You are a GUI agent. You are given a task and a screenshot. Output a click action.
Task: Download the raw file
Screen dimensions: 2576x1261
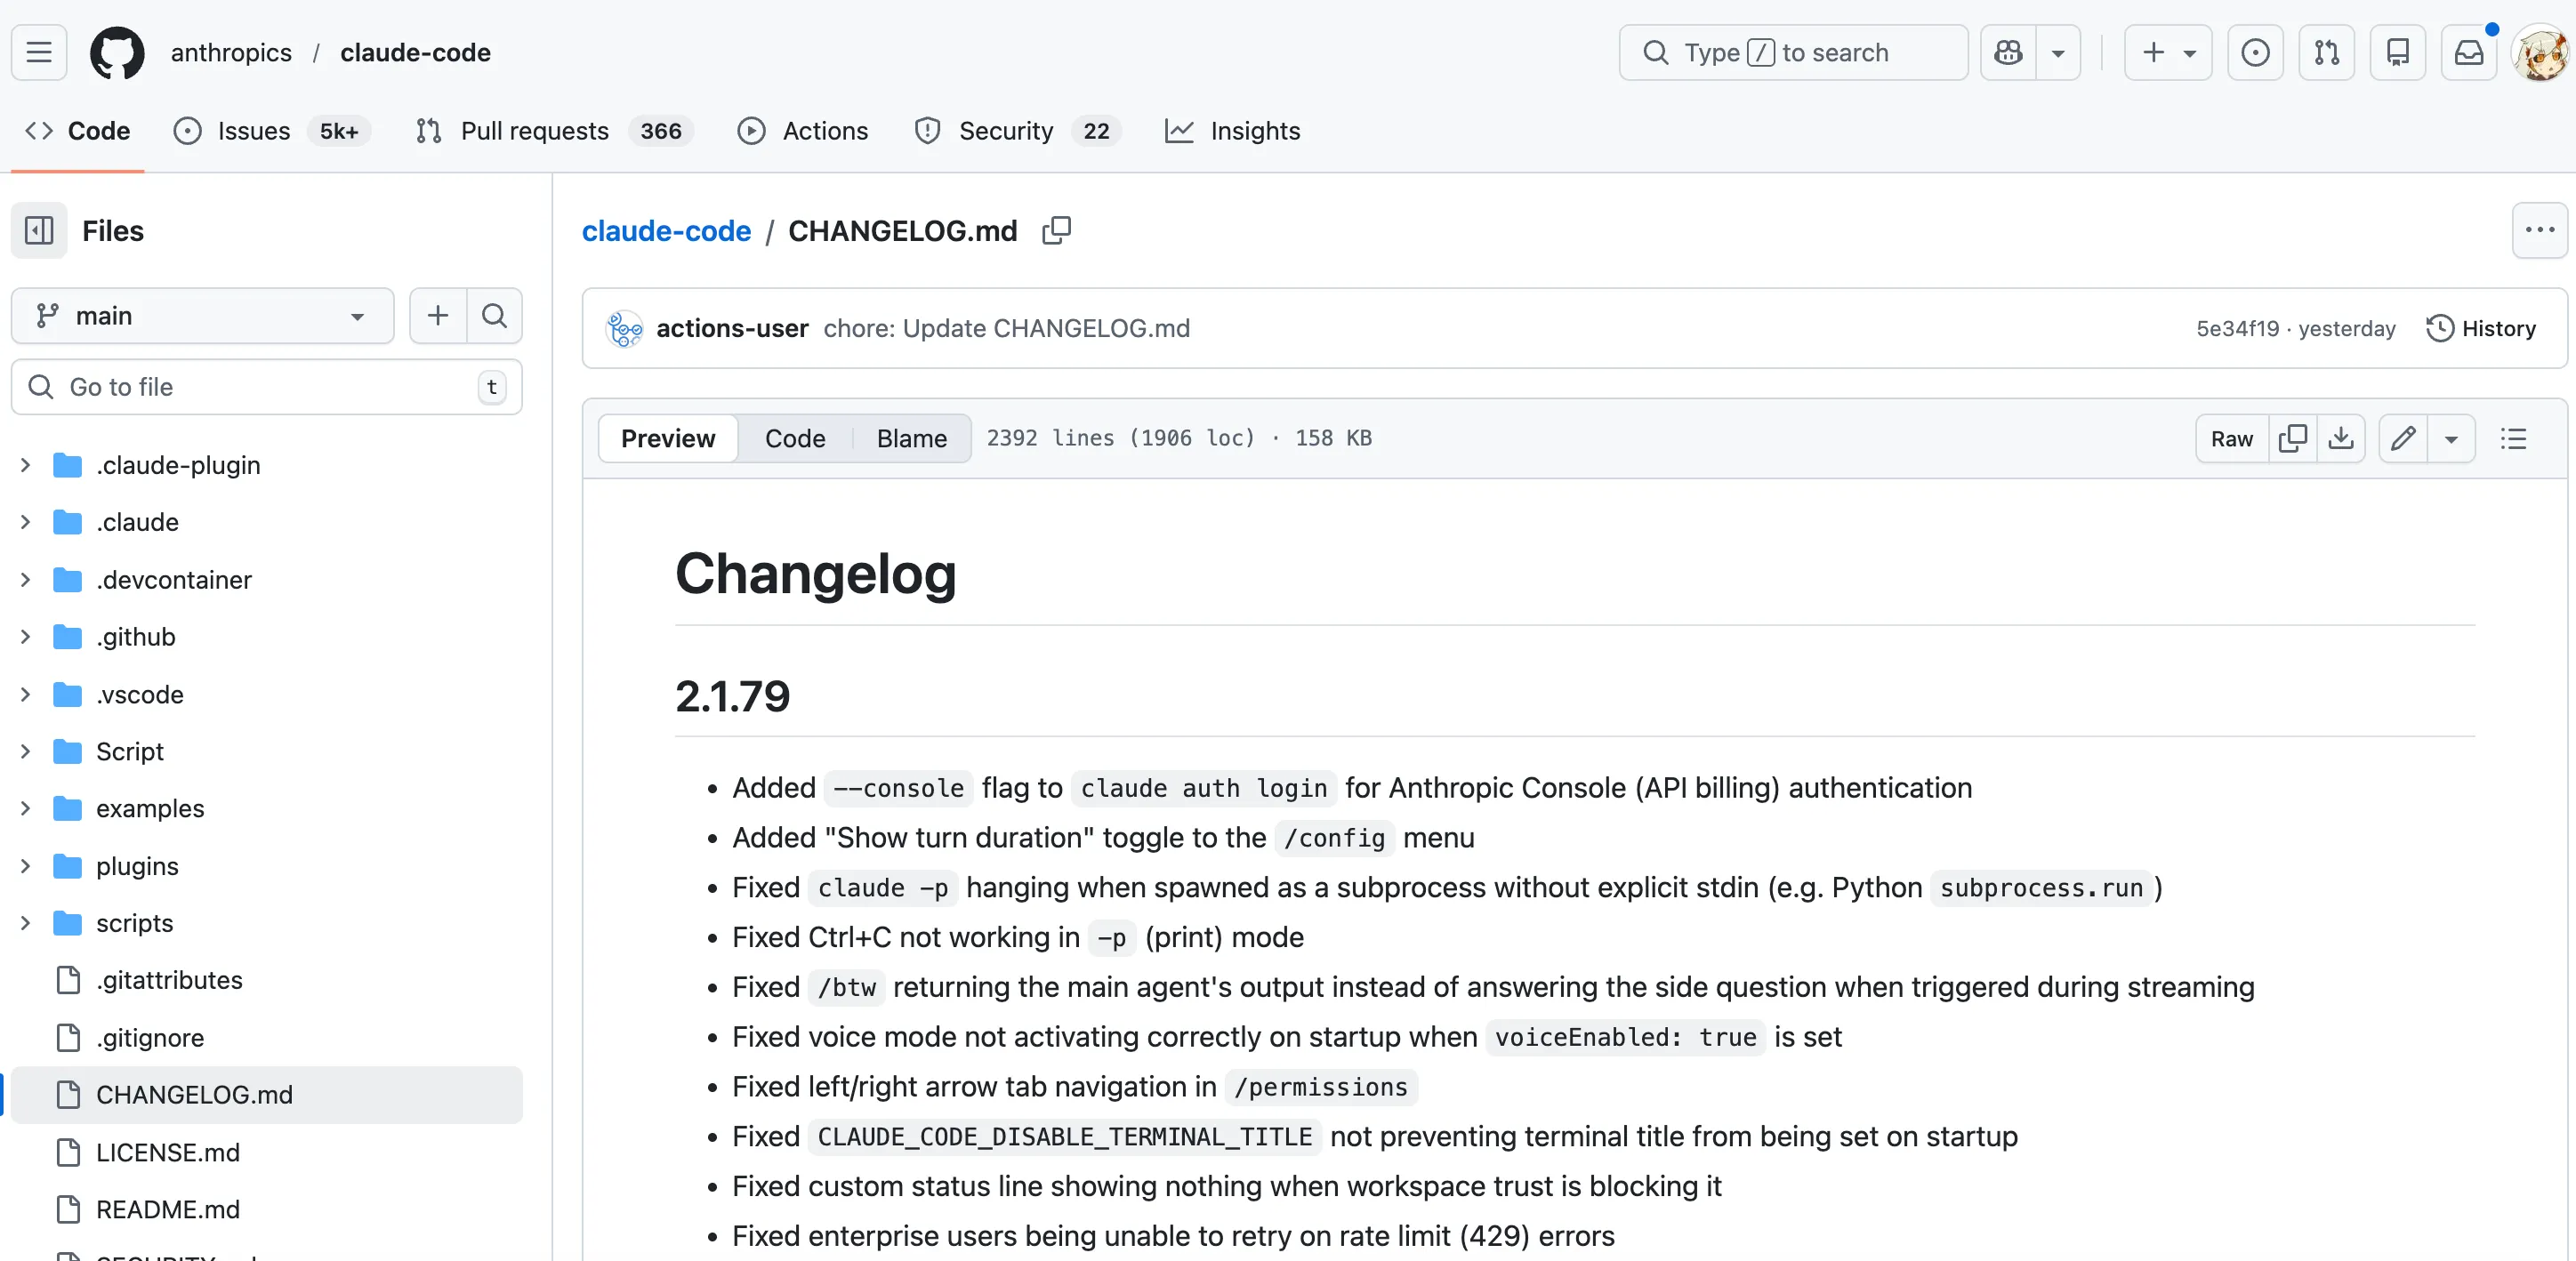(x=2341, y=439)
